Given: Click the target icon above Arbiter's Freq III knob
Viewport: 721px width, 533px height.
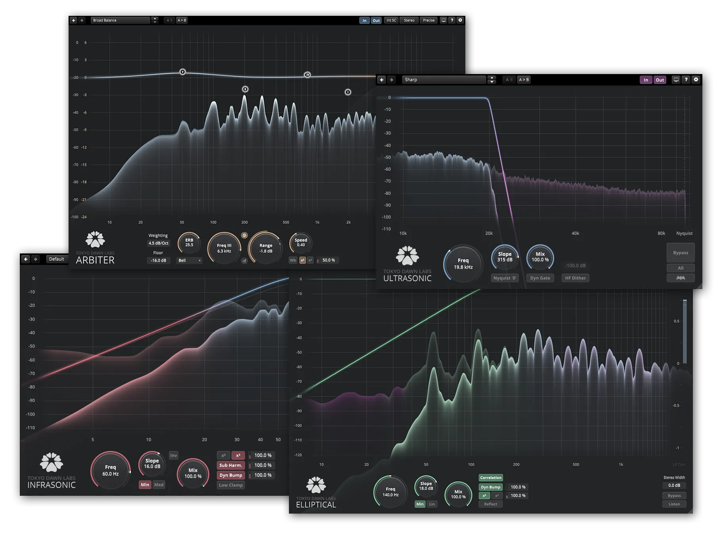Looking at the screenshot, I should click(245, 235).
